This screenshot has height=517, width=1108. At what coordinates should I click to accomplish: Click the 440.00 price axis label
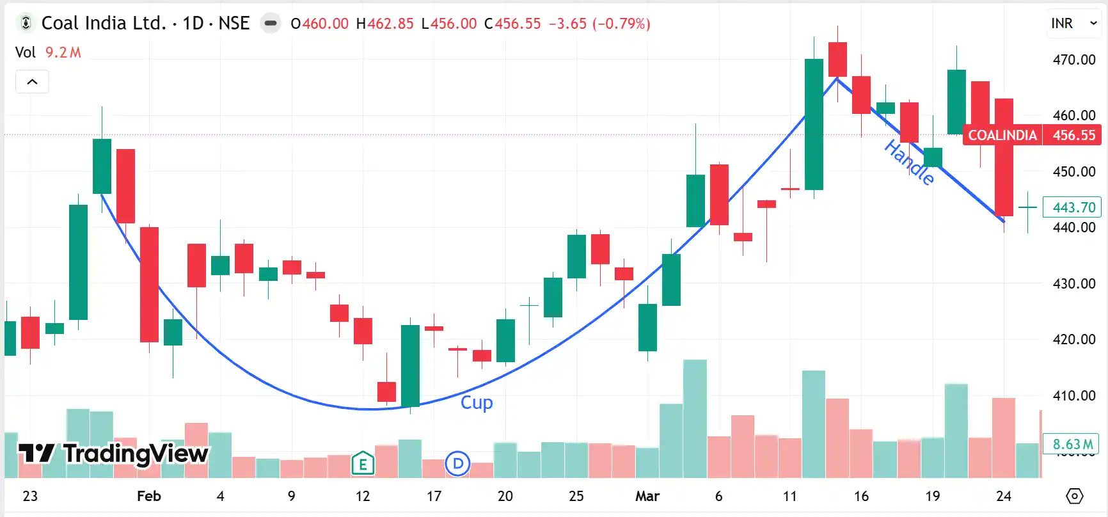click(x=1074, y=227)
